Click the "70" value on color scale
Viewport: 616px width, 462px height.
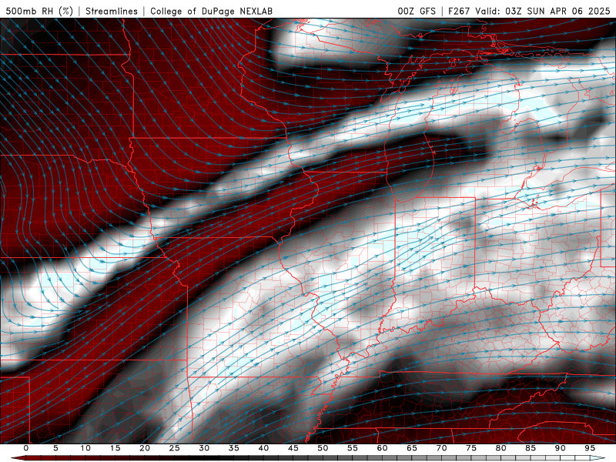click(441, 448)
